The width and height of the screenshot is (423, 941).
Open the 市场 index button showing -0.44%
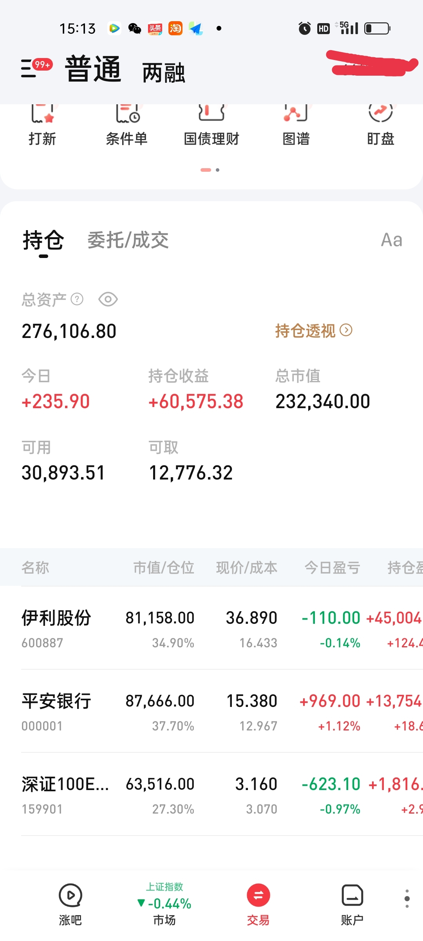tap(164, 904)
